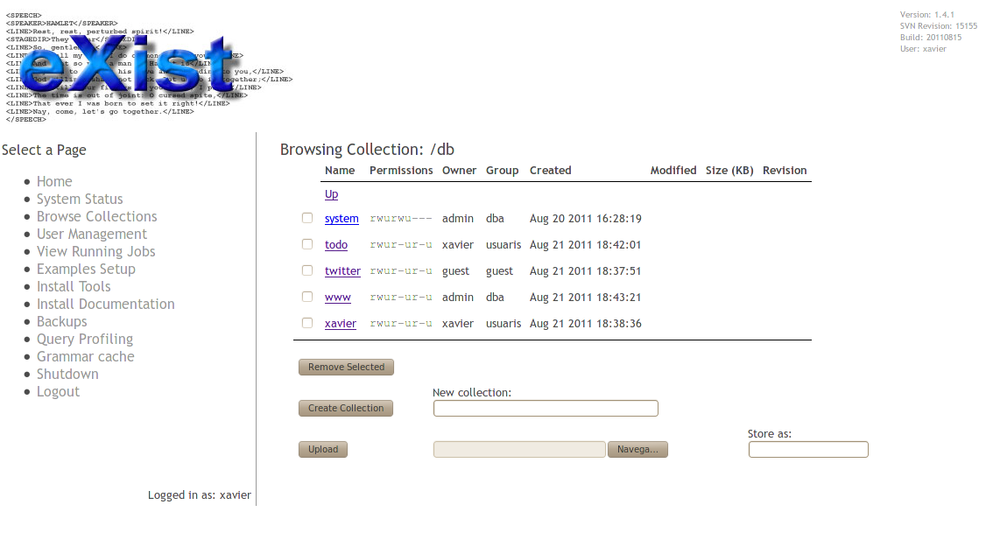Check the box next to system collection
Image resolution: width=993 pixels, height=533 pixels.
click(307, 218)
